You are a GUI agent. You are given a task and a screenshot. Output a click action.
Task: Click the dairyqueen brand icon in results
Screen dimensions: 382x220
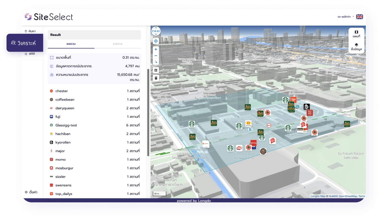51,108
